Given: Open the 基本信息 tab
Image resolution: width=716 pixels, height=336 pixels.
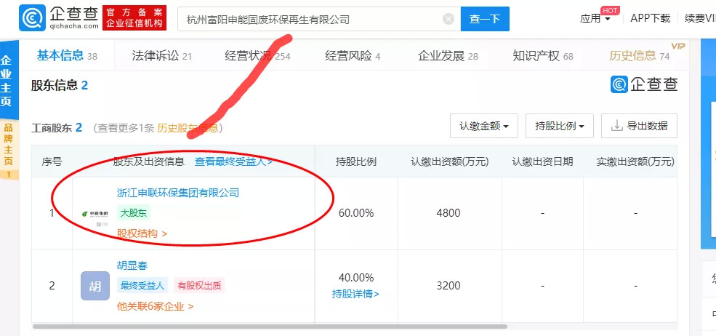Looking at the screenshot, I should [x=67, y=56].
